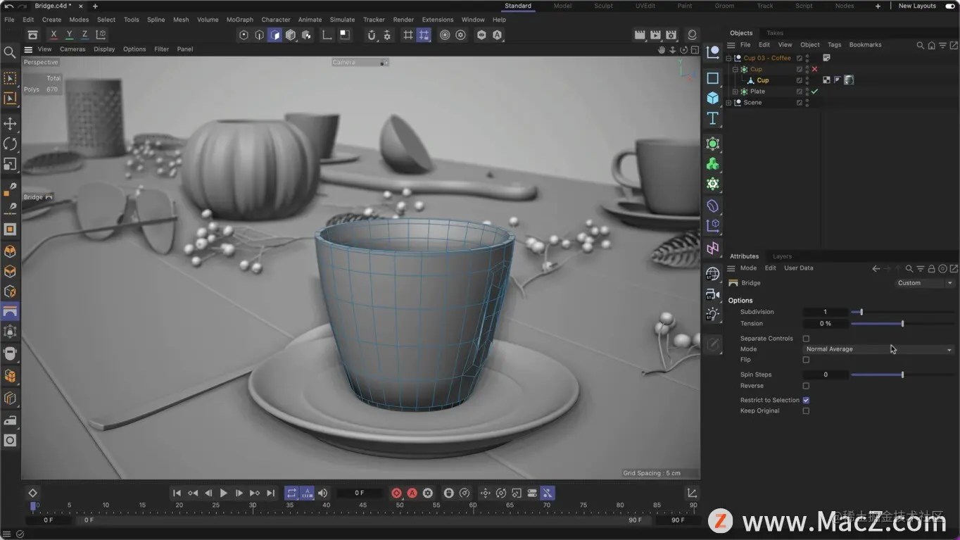The height and width of the screenshot is (540, 960).
Task: Click the New Layouts button
Action: (917, 6)
